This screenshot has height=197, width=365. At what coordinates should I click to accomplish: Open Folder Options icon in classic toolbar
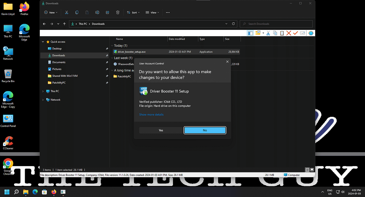point(258,33)
